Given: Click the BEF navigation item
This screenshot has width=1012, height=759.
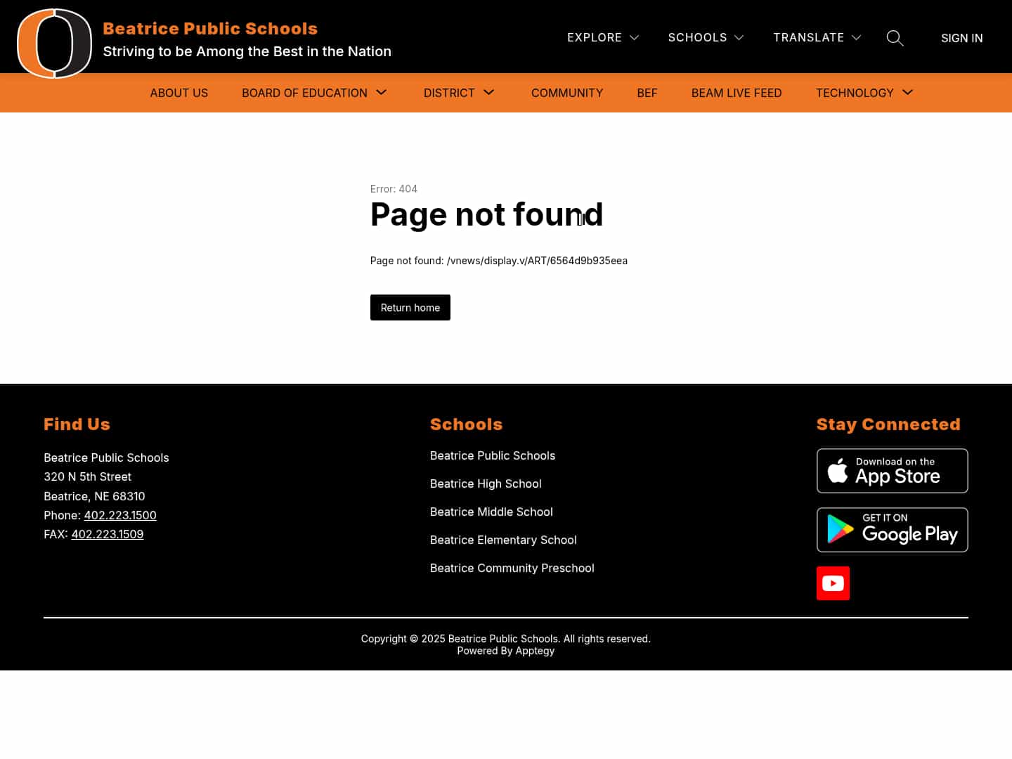Looking at the screenshot, I should (647, 93).
